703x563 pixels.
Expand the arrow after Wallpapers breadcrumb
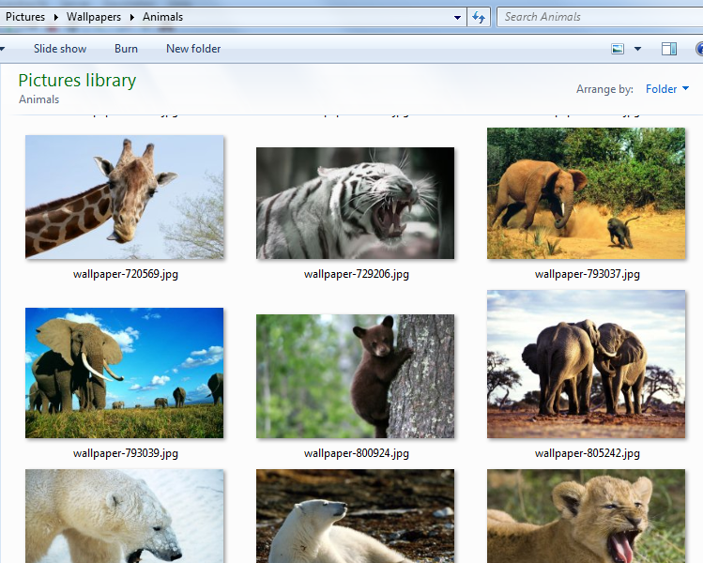[132, 17]
